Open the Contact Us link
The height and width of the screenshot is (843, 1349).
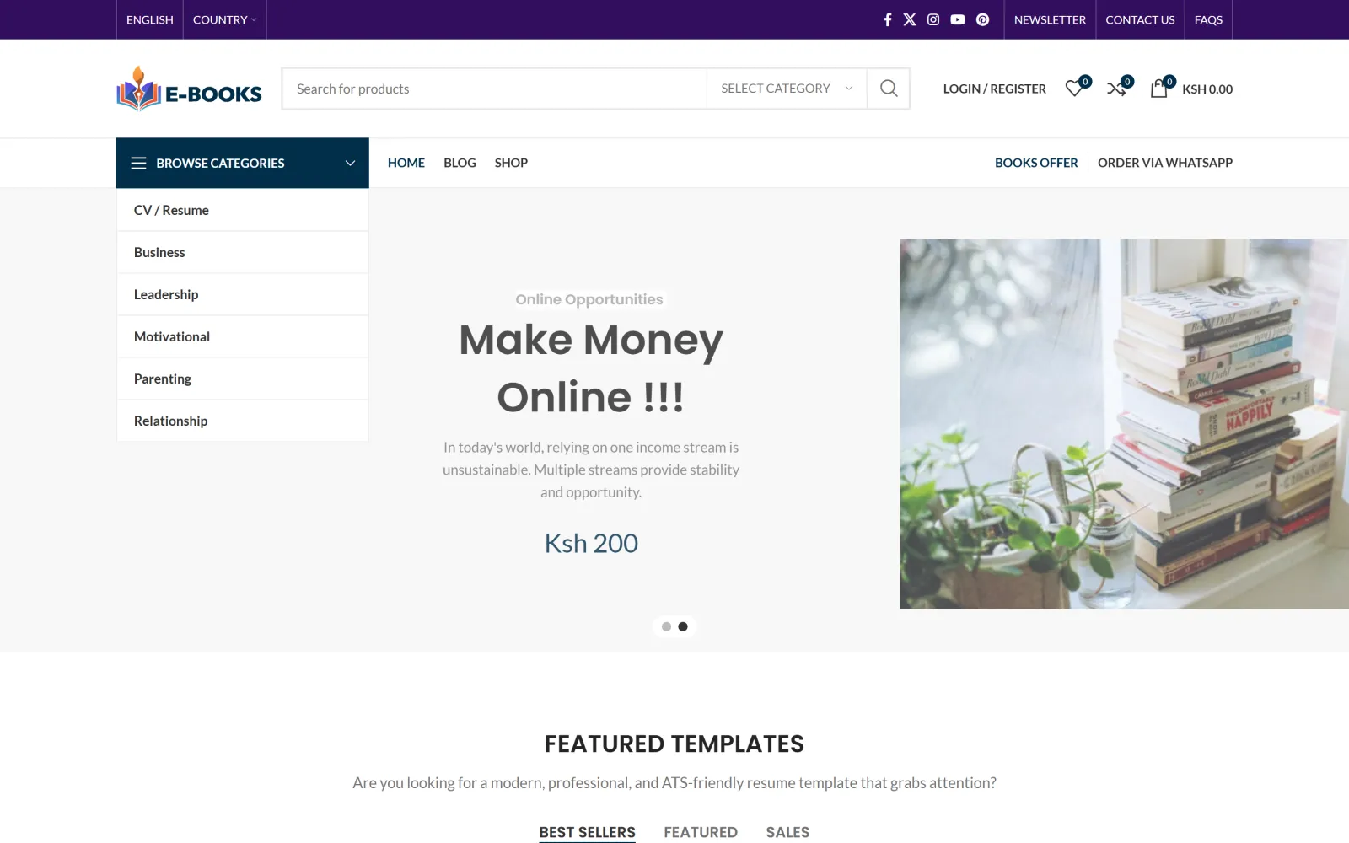pyautogui.click(x=1140, y=19)
